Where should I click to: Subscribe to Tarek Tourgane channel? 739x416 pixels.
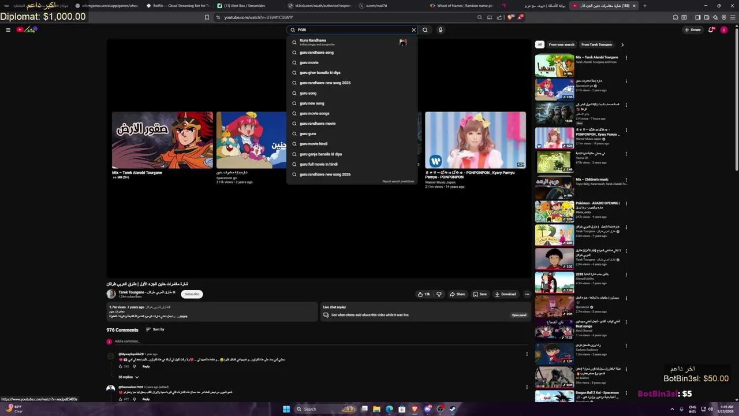192,294
